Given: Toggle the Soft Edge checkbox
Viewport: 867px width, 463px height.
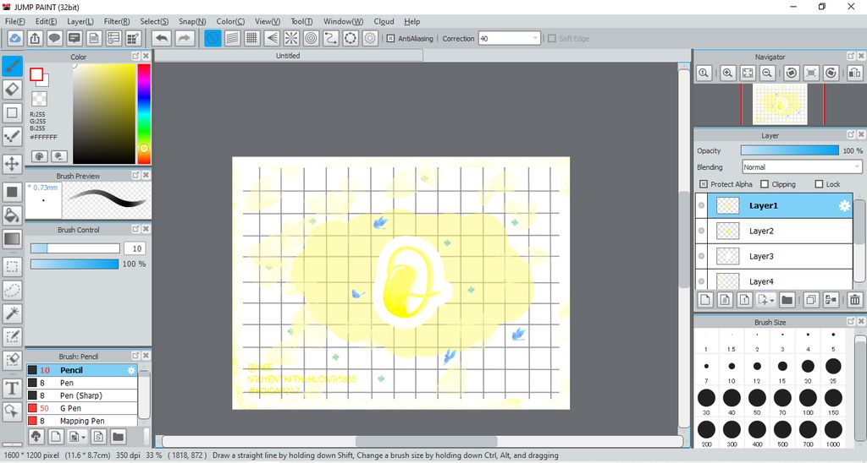Looking at the screenshot, I should pos(551,39).
